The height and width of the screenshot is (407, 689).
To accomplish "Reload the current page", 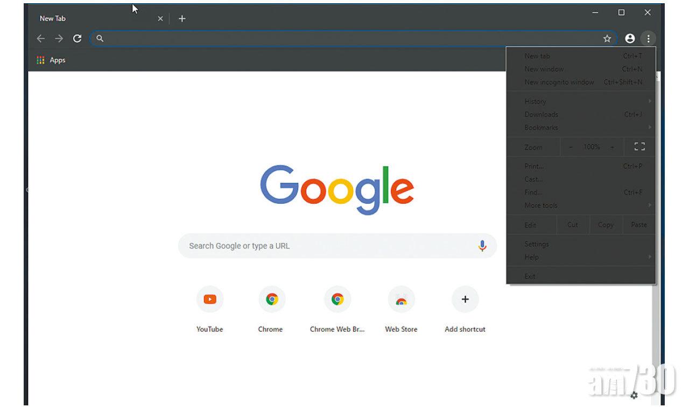I will click(x=77, y=38).
